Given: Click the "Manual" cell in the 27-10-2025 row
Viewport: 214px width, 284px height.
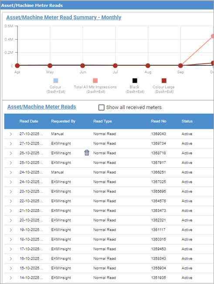Looking at the screenshot, I should tap(58, 134).
